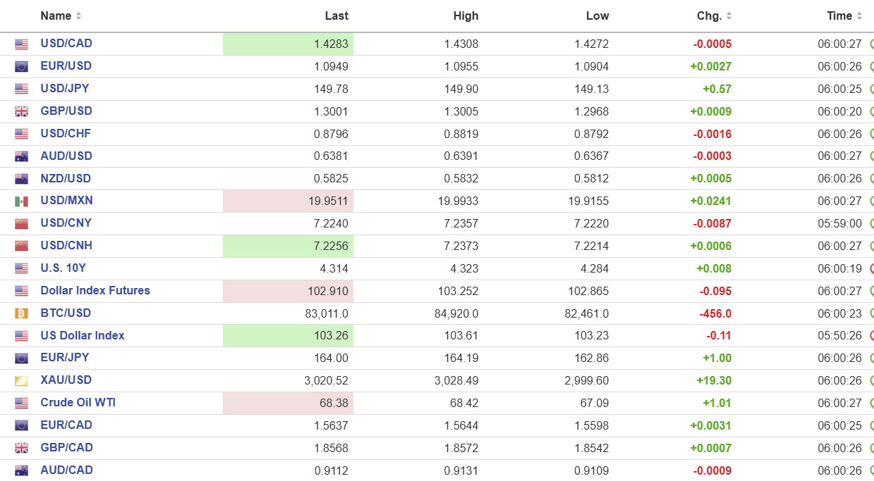Viewport: 874px width, 481px height.
Task: Click the New Zealand flag beside NZD/USD
Action: pyautogui.click(x=21, y=179)
